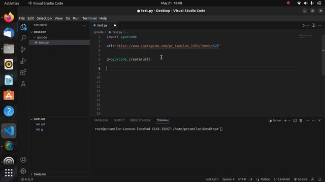Show Applications grid in the dock

[9, 173]
